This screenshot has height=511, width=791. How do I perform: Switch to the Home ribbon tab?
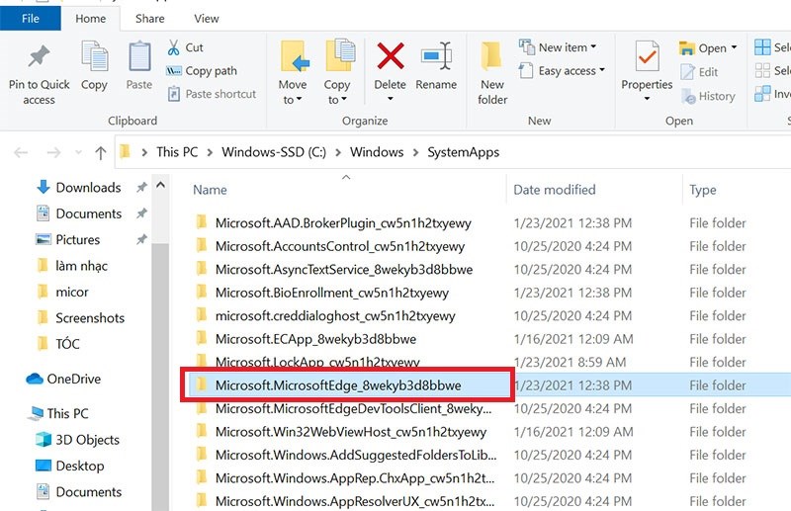tap(91, 19)
